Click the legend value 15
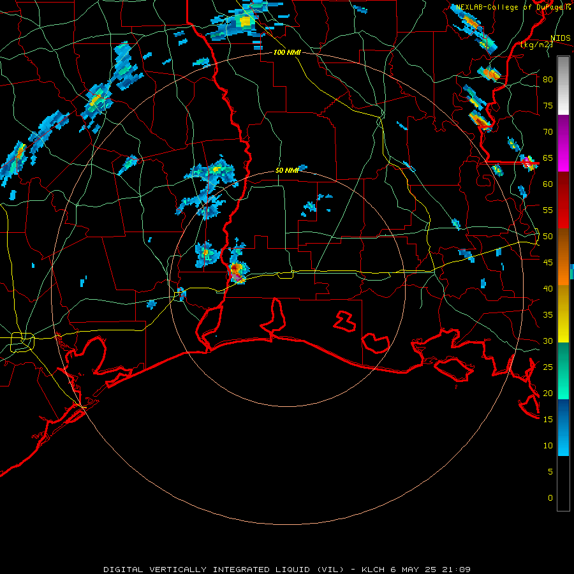The image size is (574, 574). point(548,419)
